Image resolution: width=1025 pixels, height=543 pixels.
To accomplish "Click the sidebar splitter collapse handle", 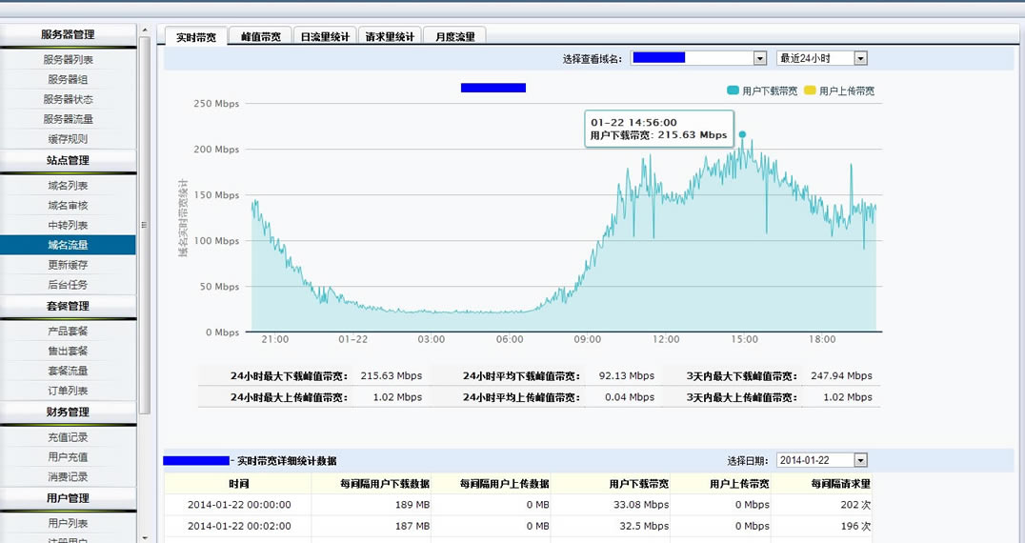I will point(144,225).
